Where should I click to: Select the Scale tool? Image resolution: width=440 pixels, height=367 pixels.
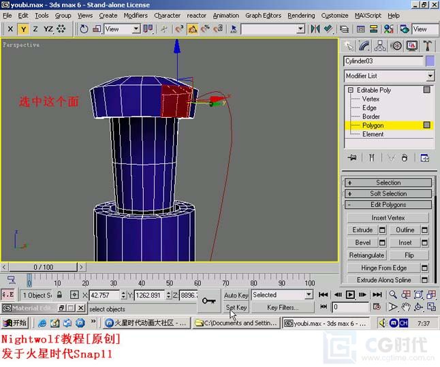tap(97, 29)
